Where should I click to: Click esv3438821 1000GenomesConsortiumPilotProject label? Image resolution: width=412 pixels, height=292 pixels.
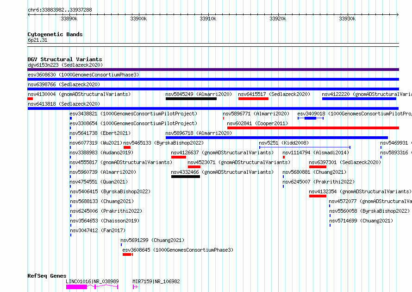tap(133, 114)
